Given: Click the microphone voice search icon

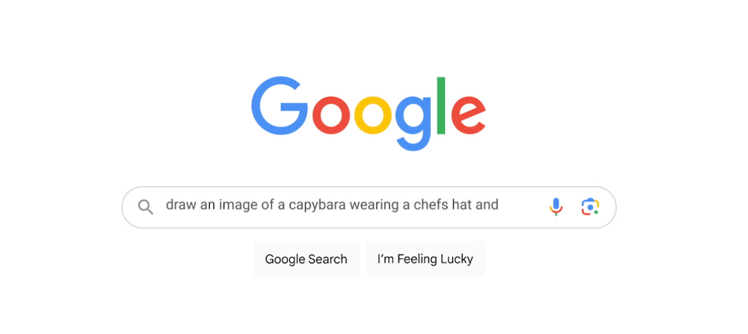Looking at the screenshot, I should 556,207.
